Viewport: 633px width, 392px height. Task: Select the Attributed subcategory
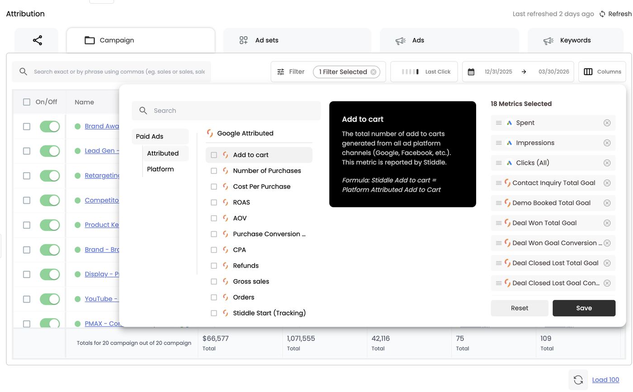(x=165, y=154)
